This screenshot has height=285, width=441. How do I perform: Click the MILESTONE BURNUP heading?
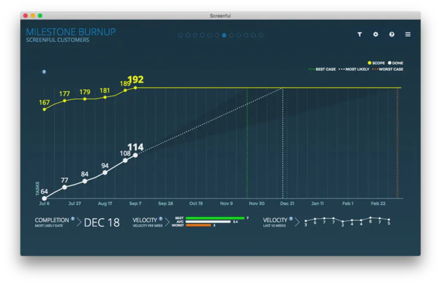tap(71, 31)
